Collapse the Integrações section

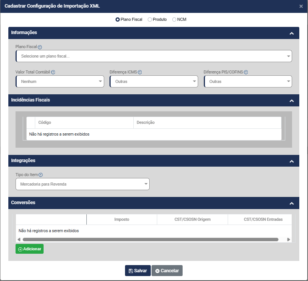pyautogui.click(x=291, y=161)
